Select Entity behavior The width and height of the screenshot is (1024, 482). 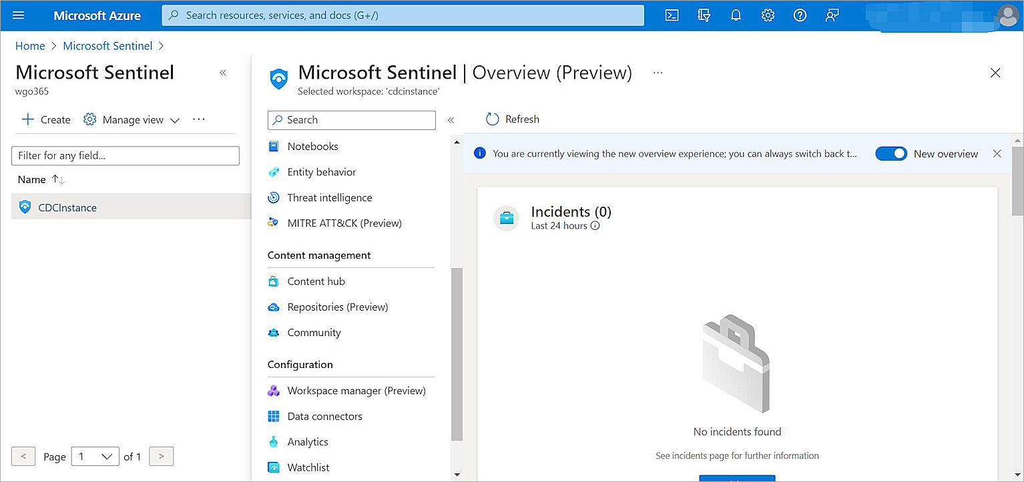tap(320, 171)
